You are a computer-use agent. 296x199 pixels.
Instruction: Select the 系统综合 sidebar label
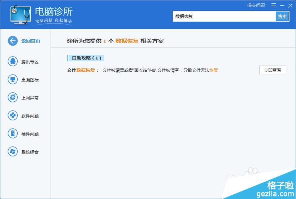coord(30,152)
